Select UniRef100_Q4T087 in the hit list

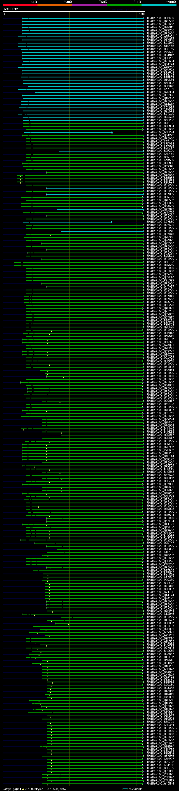pos(161,287)
